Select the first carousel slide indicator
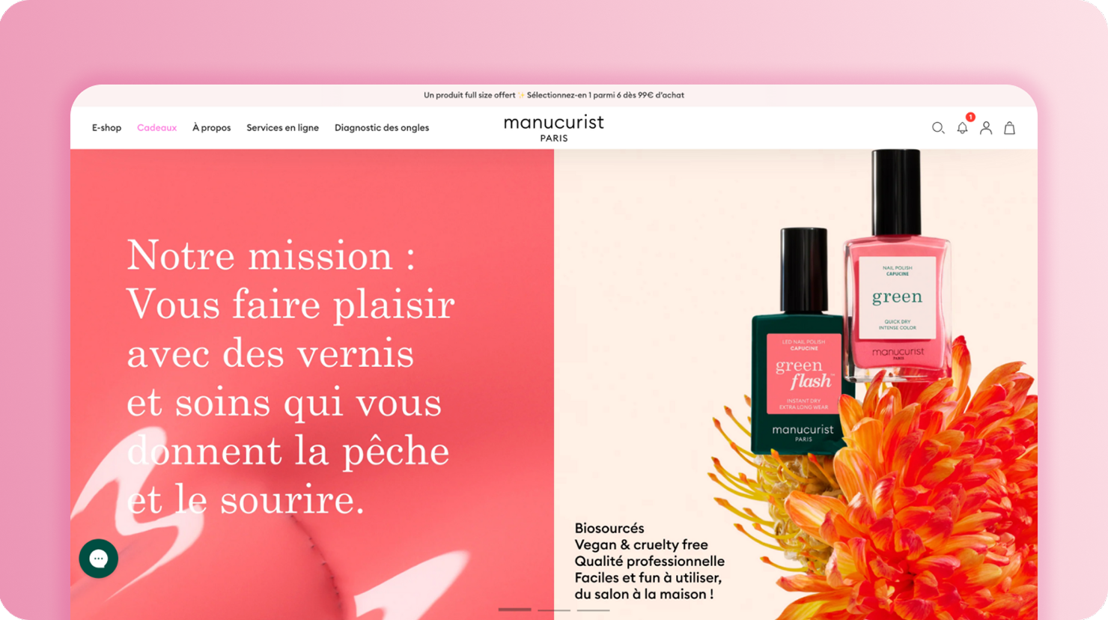The height and width of the screenshot is (620, 1108). [x=515, y=610]
